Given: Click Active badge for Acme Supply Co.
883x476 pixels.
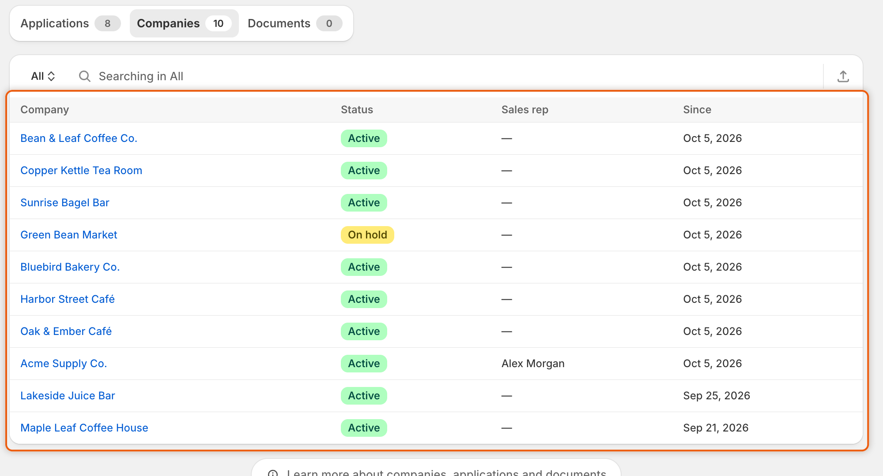Looking at the screenshot, I should 364,364.
